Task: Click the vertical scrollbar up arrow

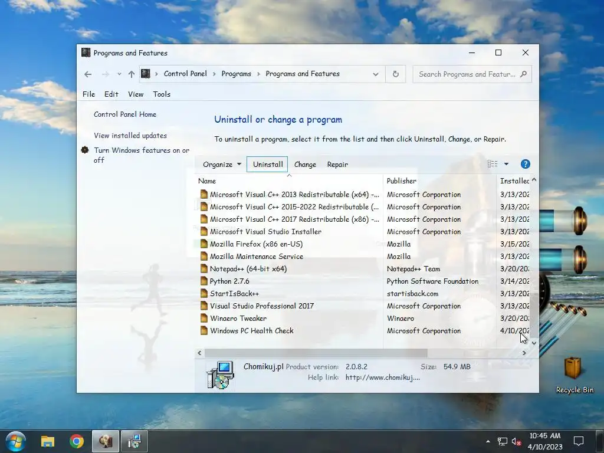Action: point(534,179)
